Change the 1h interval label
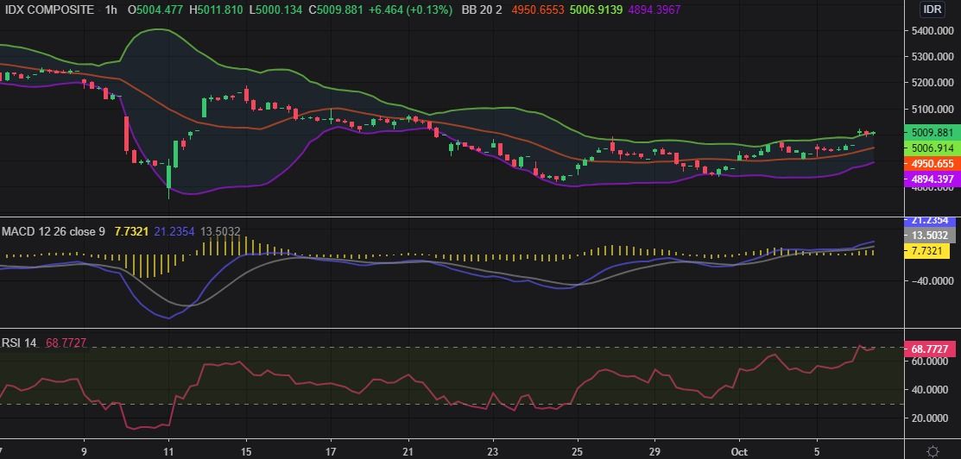961x459 pixels. point(111,9)
